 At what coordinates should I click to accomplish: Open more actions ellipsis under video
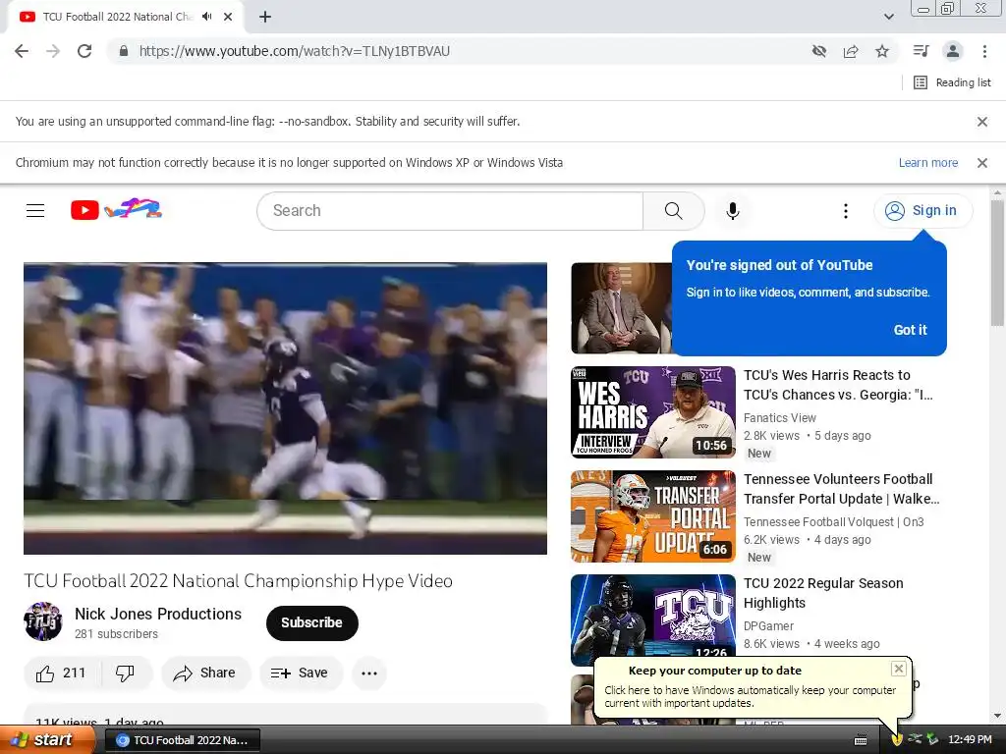(369, 673)
